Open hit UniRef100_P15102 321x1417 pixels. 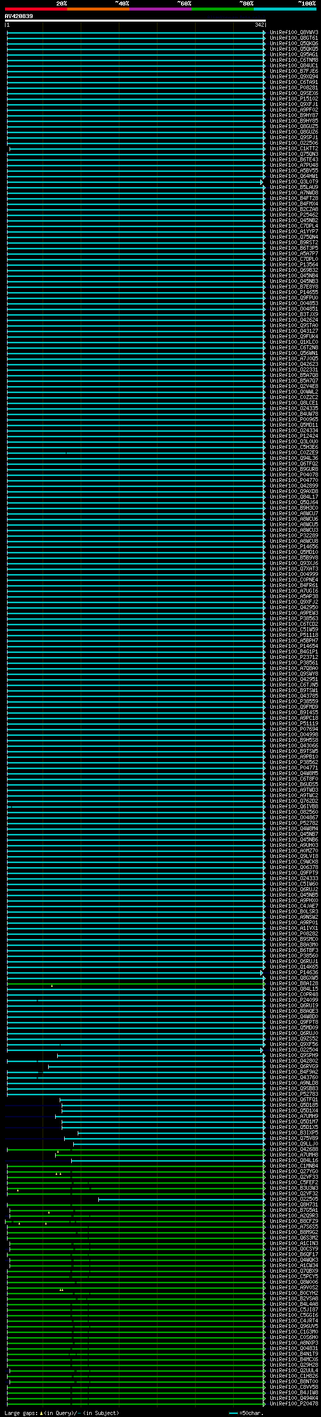coord(293,99)
